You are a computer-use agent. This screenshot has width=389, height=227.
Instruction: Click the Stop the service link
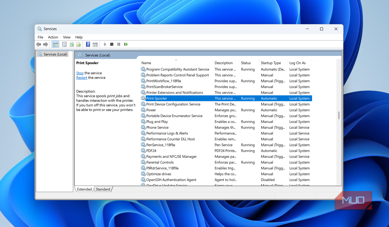(x=80, y=73)
